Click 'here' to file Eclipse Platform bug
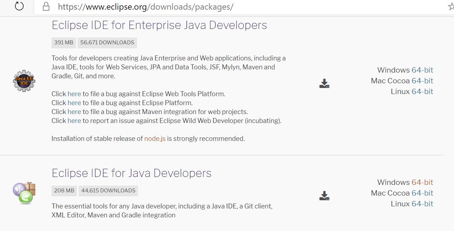This screenshot has height=231, width=454. click(x=74, y=103)
